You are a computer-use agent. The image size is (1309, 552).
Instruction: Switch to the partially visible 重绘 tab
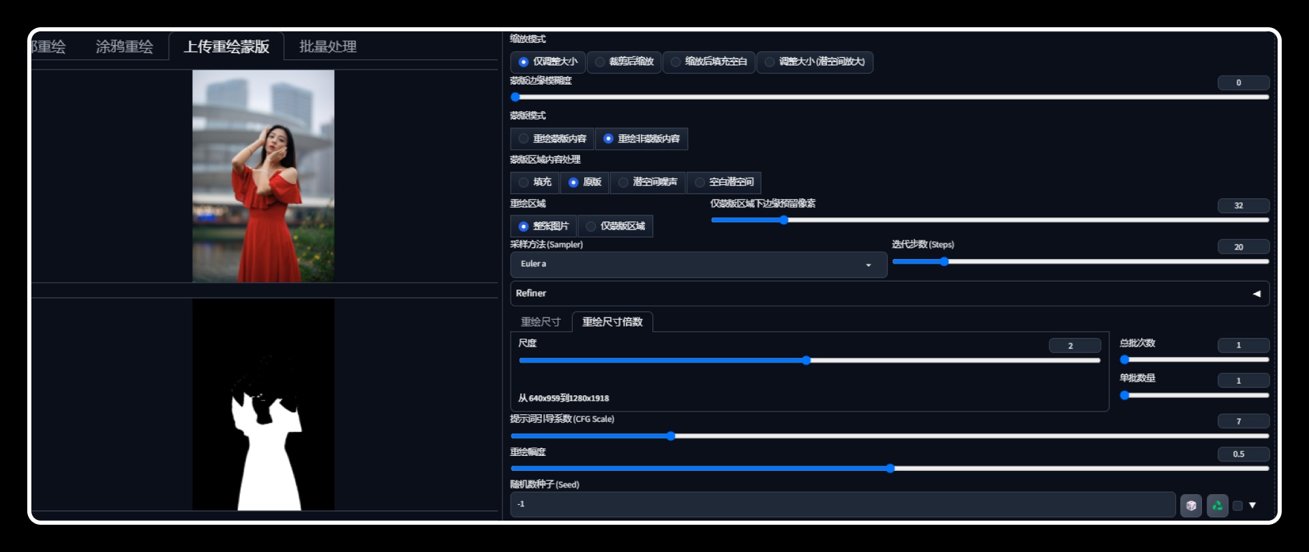[x=49, y=46]
